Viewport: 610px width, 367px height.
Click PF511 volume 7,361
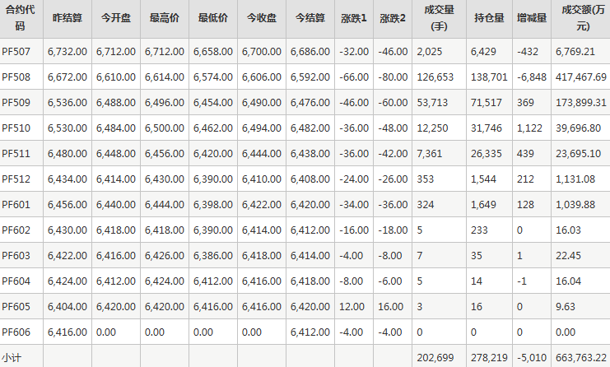click(x=430, y=154)
